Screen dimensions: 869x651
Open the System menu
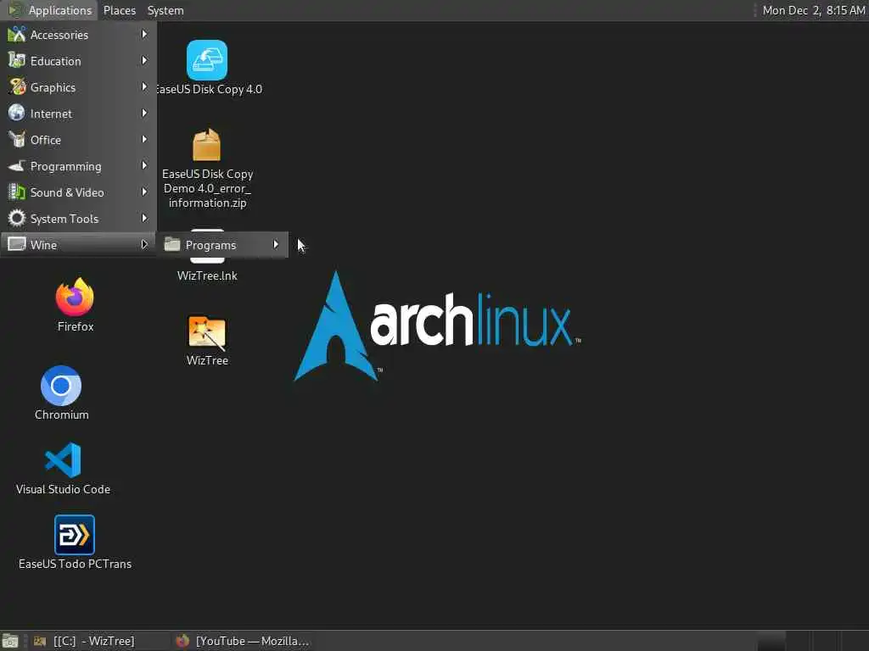click(165, 10)
